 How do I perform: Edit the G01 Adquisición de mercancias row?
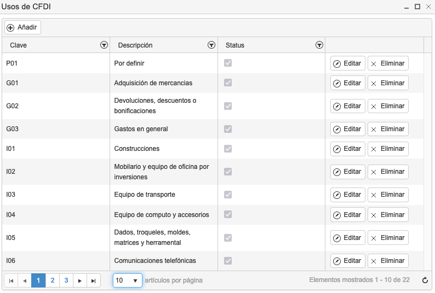347,83
